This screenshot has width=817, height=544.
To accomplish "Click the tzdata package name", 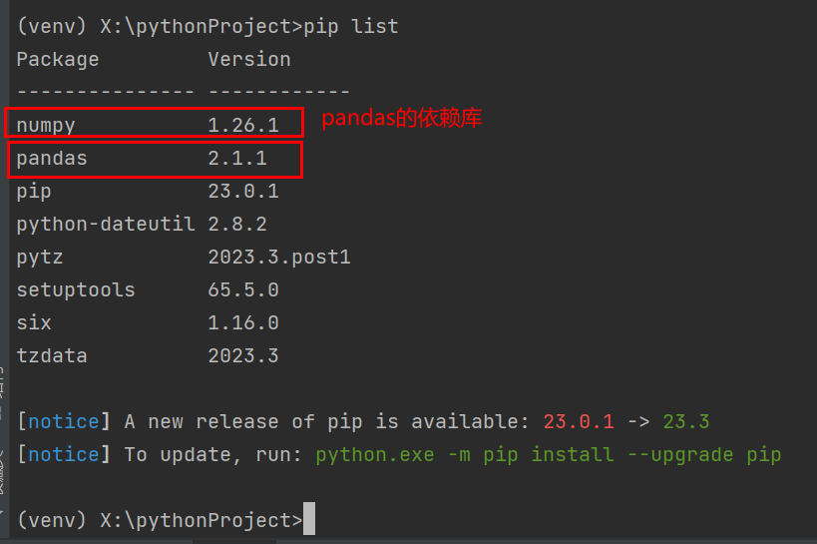I will click(x=52, y=355).
